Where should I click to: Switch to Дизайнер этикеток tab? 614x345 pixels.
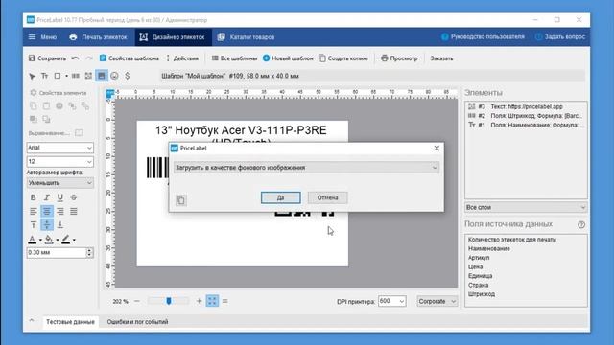[173, 37]
